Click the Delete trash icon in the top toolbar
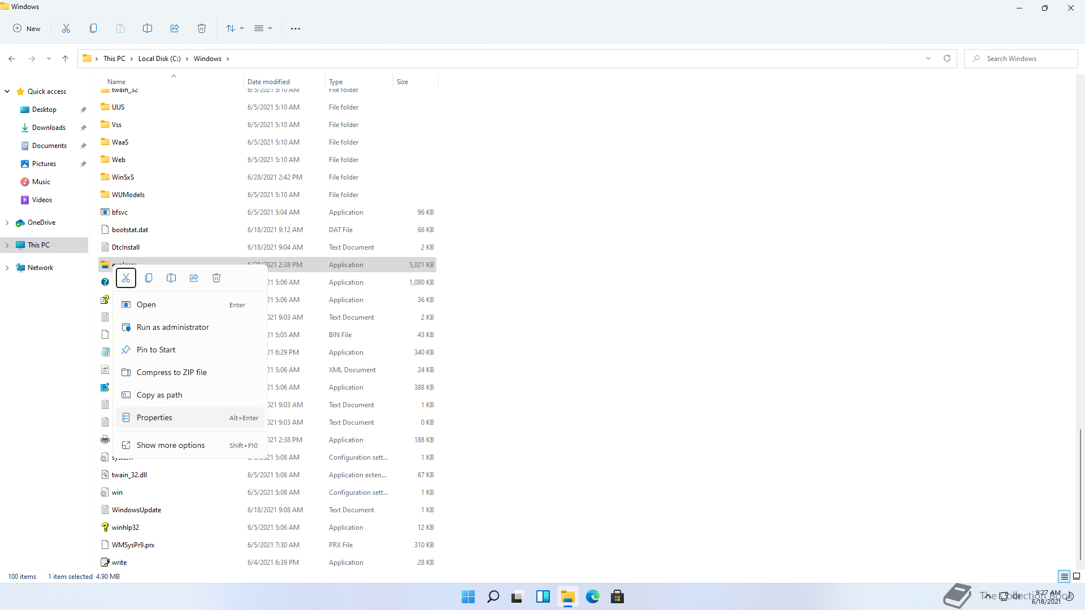 [x=202, y=28]
